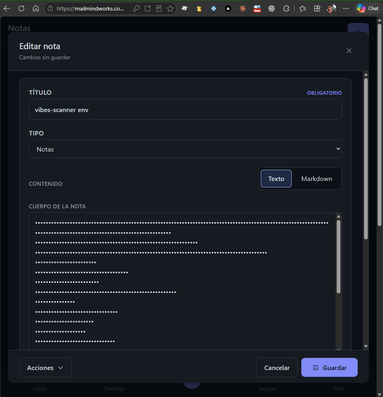Click the black triangle extension icon

(x=228, y=8)
